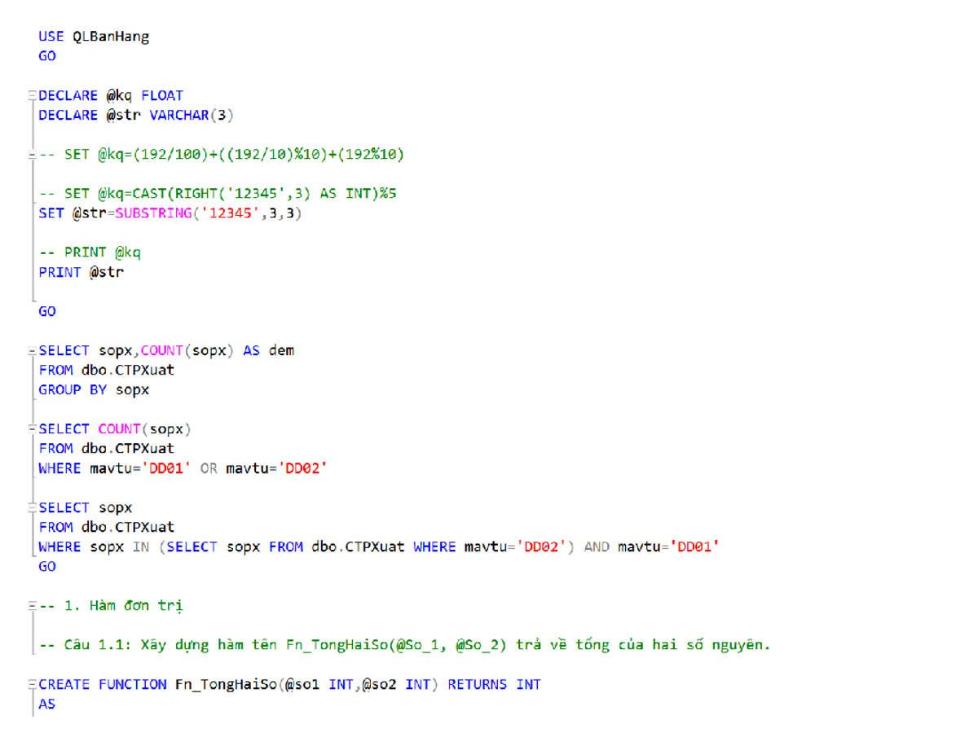Viewport: 978px width, 755px height.
Task: Click 'Fn_TongHaiSo' name in CREATE FUNCTION line
Action: tap(225, 684)
